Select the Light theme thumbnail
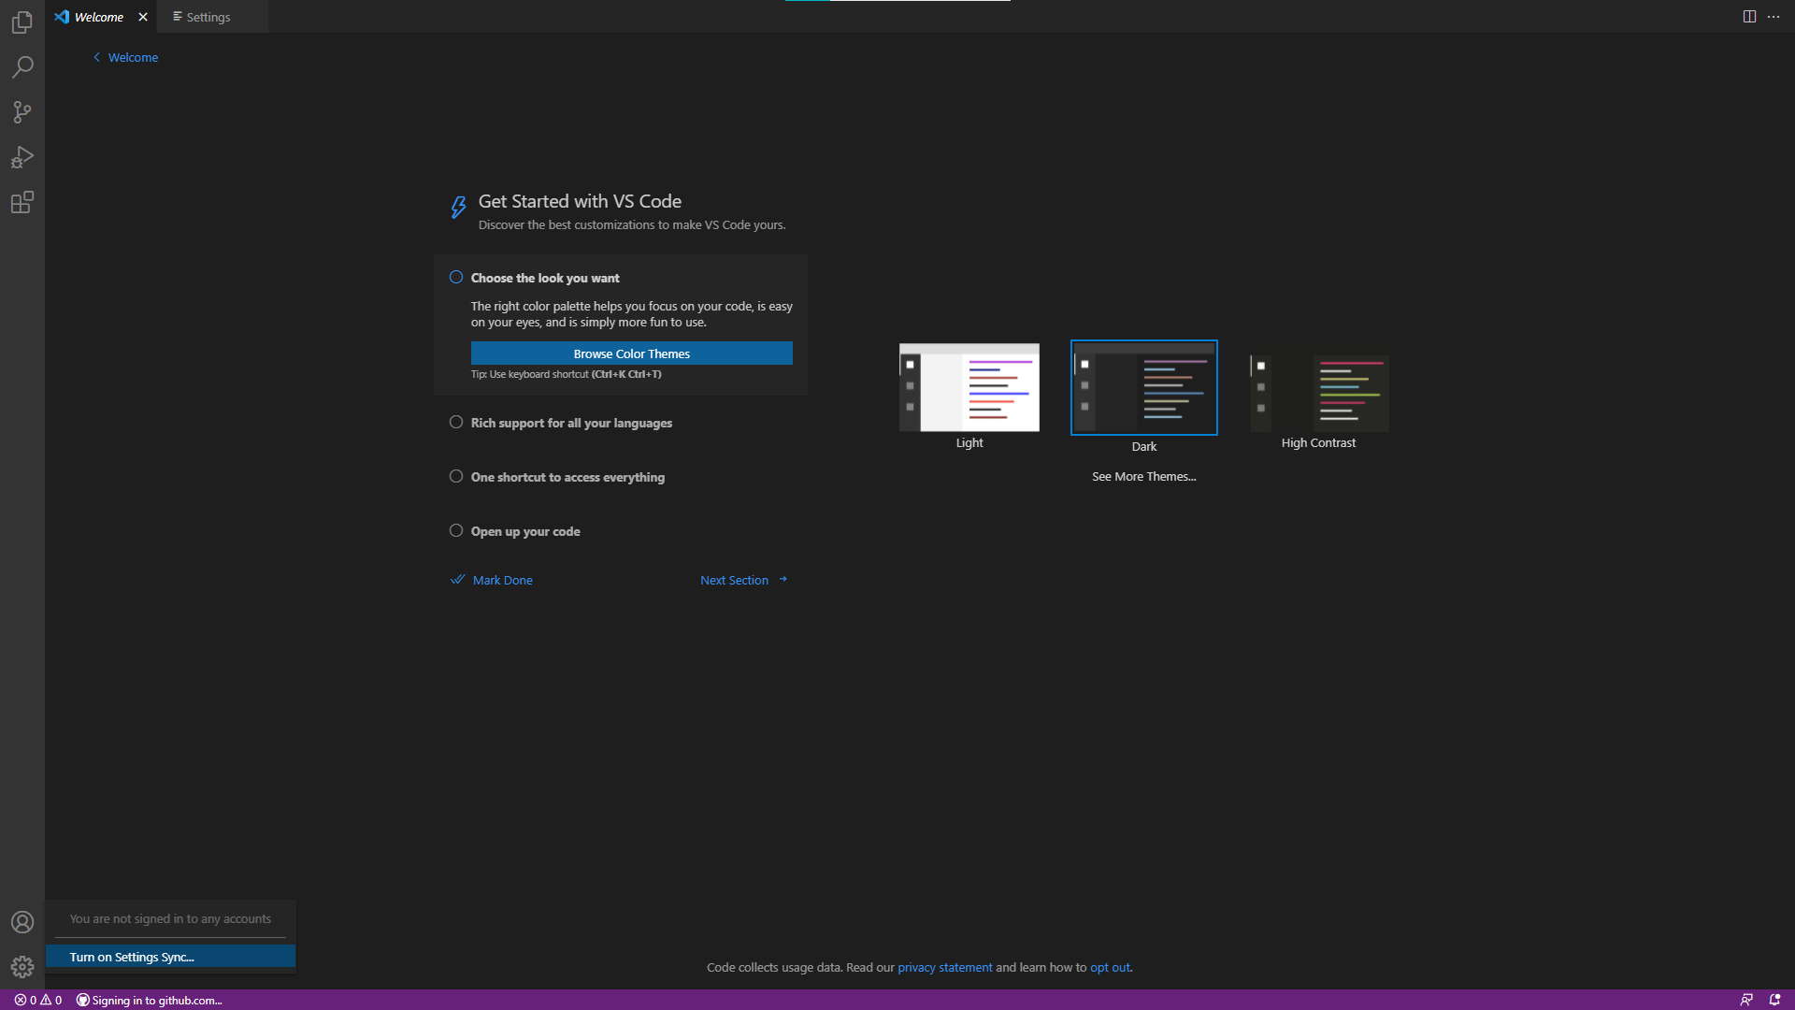 click(969, 387)
